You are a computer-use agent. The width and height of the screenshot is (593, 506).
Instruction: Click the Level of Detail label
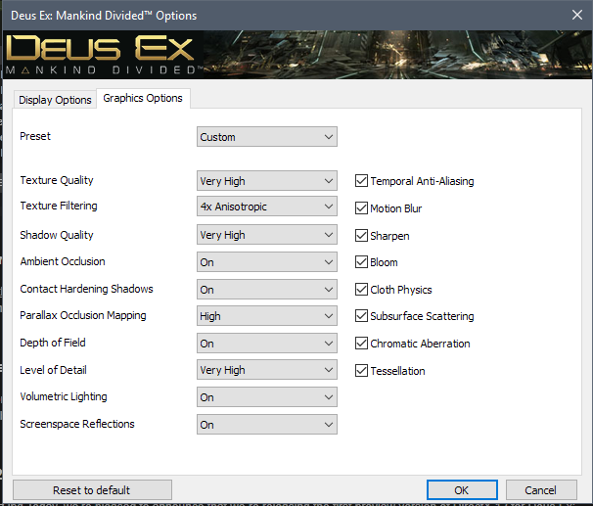pyautogui.click(x=53, y=370)
